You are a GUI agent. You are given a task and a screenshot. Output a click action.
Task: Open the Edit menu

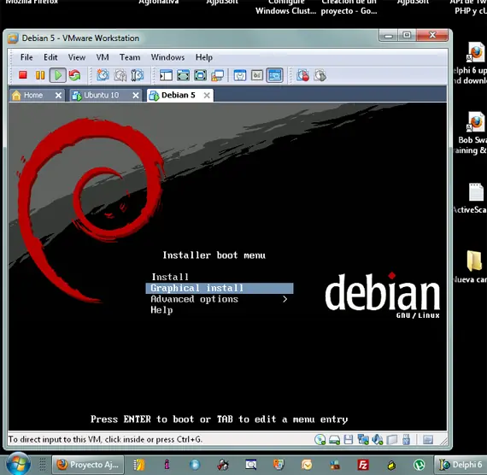click(50, 57)
